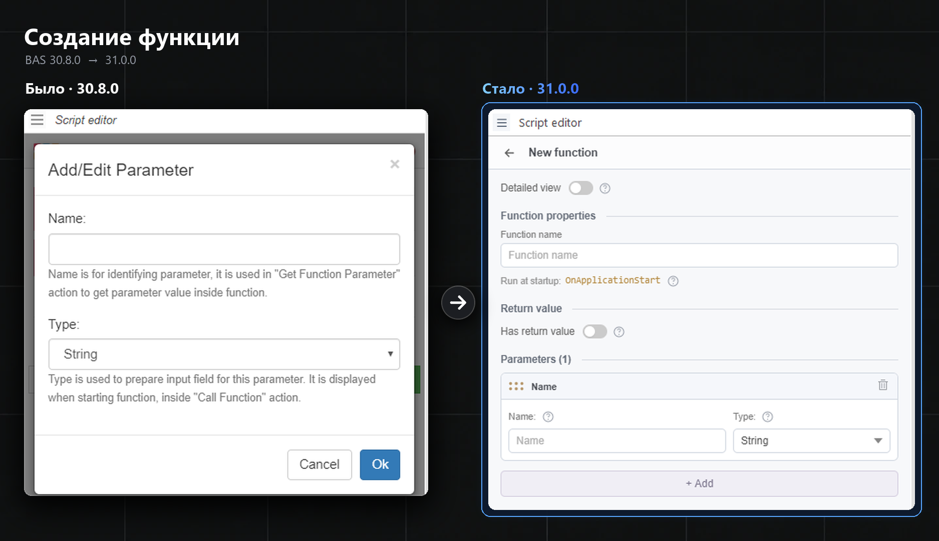Add a new parameter with + Add
Screen dimensions: 939x541
tap(699, 483)
